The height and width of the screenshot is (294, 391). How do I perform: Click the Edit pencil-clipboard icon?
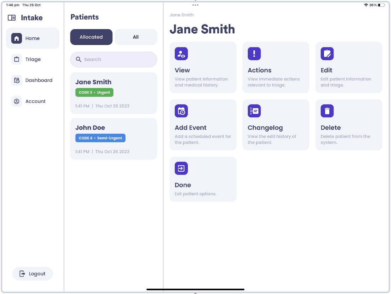pos(327,54)
